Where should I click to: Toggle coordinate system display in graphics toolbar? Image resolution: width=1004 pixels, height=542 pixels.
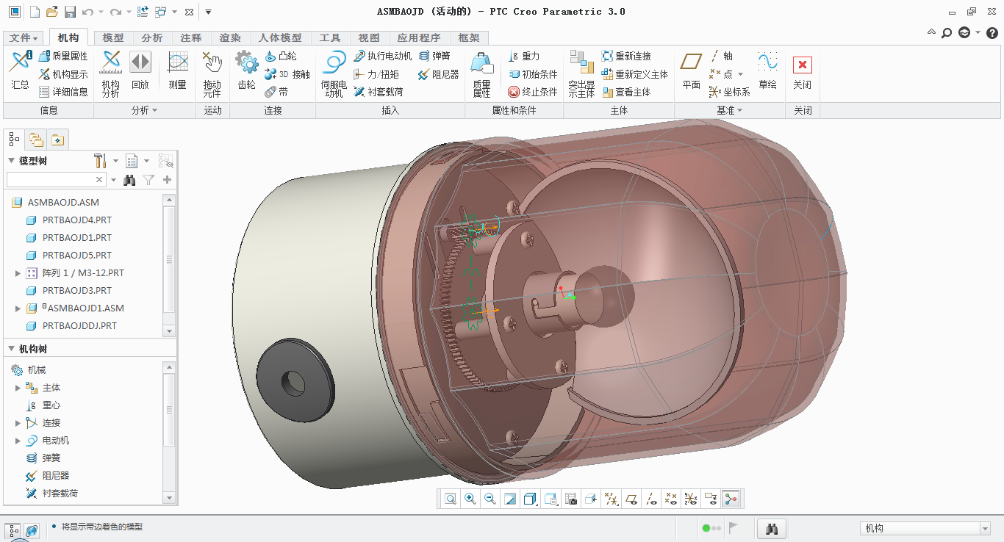click(x=689, y=499)
